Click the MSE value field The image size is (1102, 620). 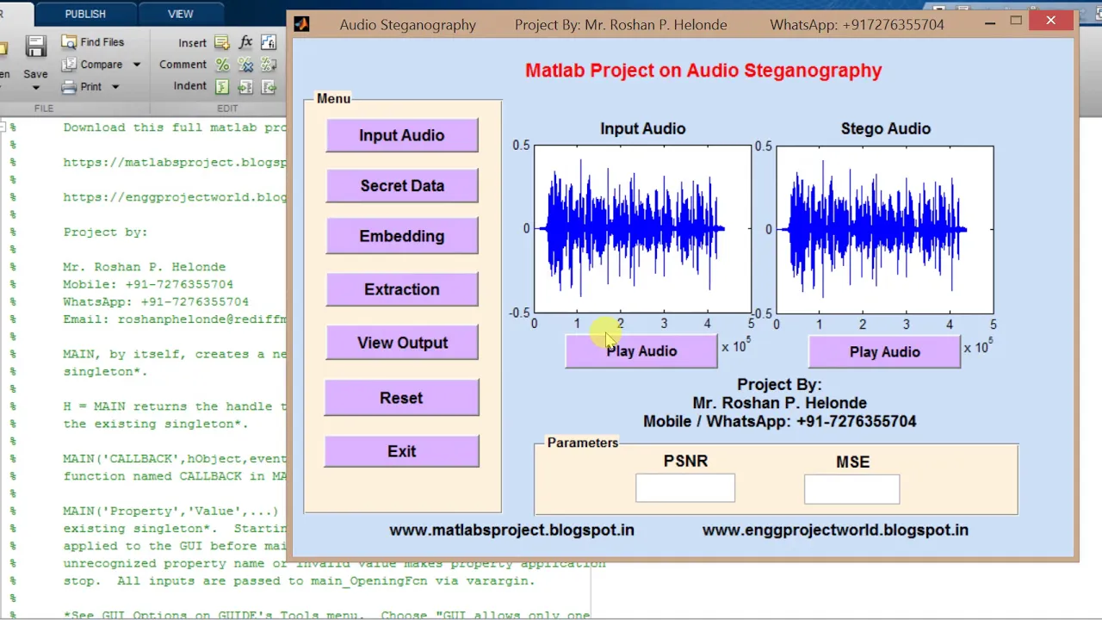click(852, 489)
